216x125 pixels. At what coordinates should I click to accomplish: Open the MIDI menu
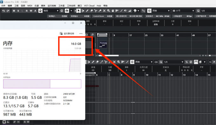point(30,6)
